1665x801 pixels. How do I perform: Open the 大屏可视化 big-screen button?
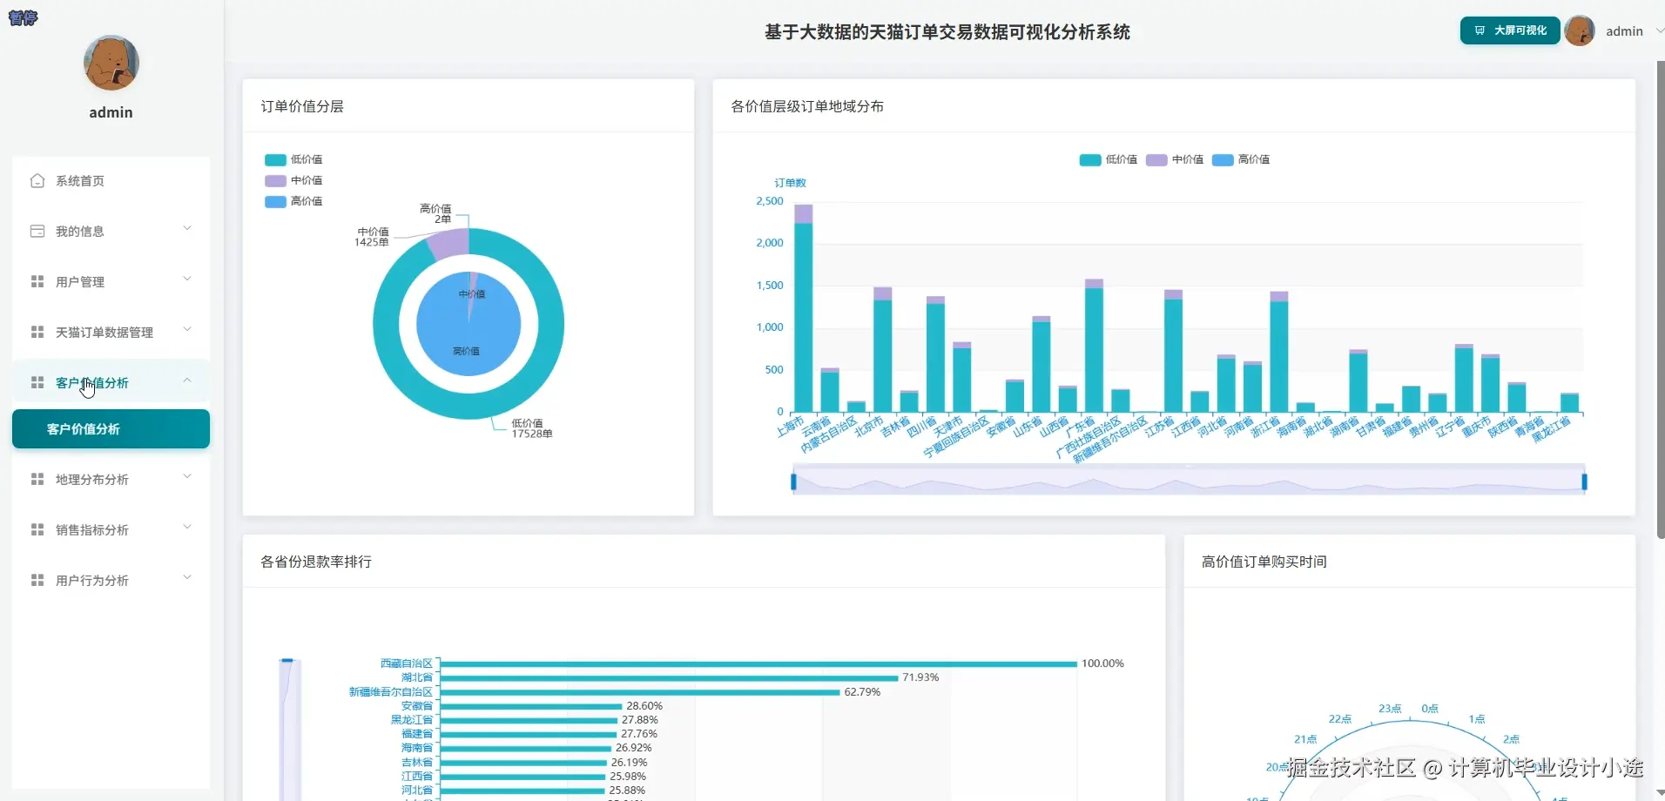[1510, 30]
